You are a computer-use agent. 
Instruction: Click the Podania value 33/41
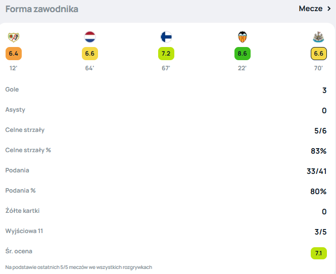tap(316, 171)
